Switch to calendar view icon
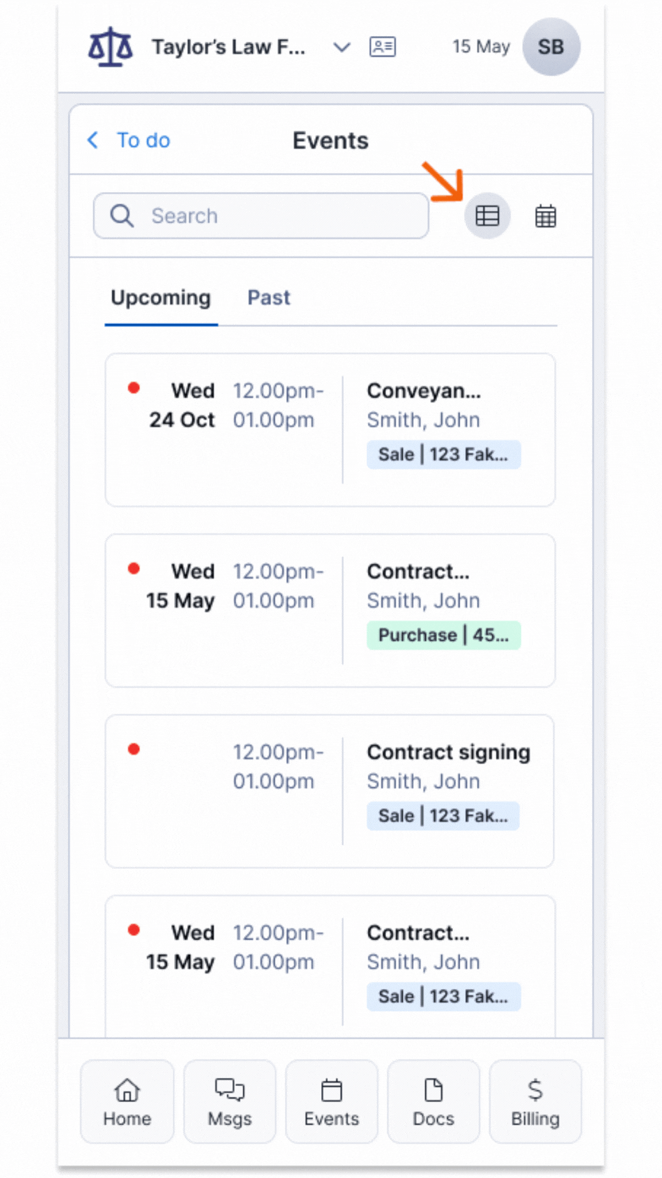662x1178 pixels. [546, 216]
